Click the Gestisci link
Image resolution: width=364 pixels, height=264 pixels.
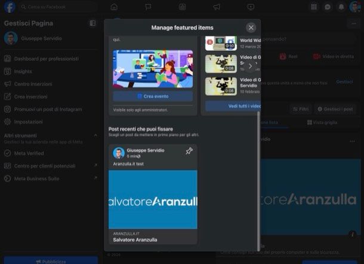point(344,82)
